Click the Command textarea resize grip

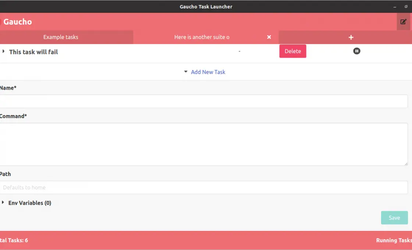pos(406,164)
